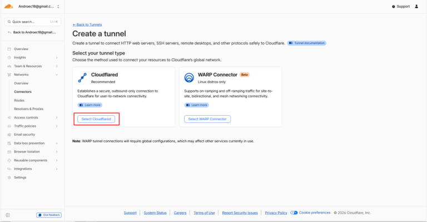Open Resolvers & Proxies item
Image resolution: width=427 pixels, height=222 pixels.
tap(28, 109)
